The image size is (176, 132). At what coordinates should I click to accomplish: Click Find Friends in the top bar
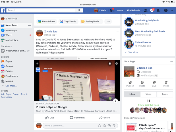(133, 11)
